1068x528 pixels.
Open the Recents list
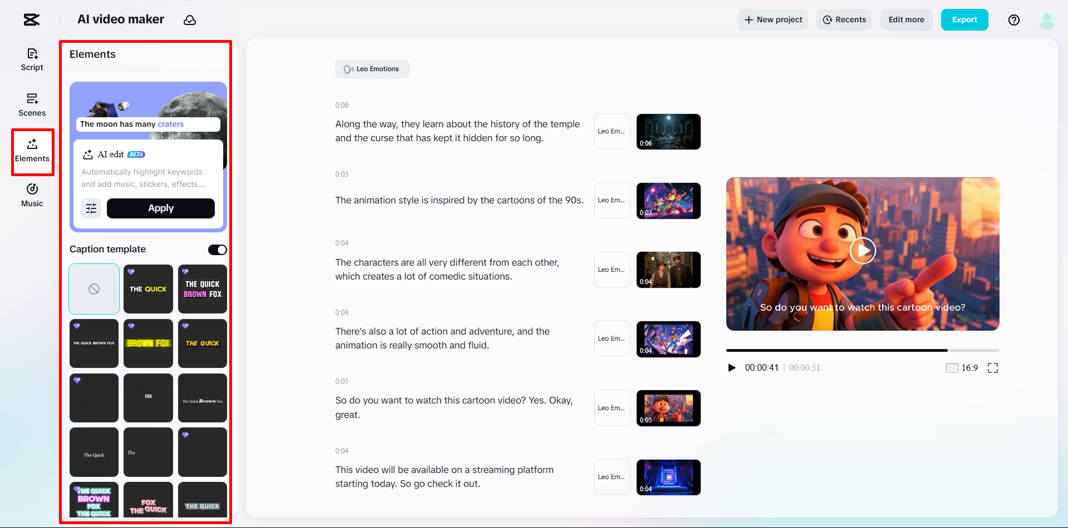click(844, 19)
